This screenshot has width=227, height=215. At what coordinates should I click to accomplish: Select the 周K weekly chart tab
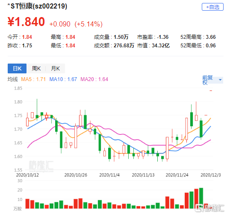tap(36, 69)
